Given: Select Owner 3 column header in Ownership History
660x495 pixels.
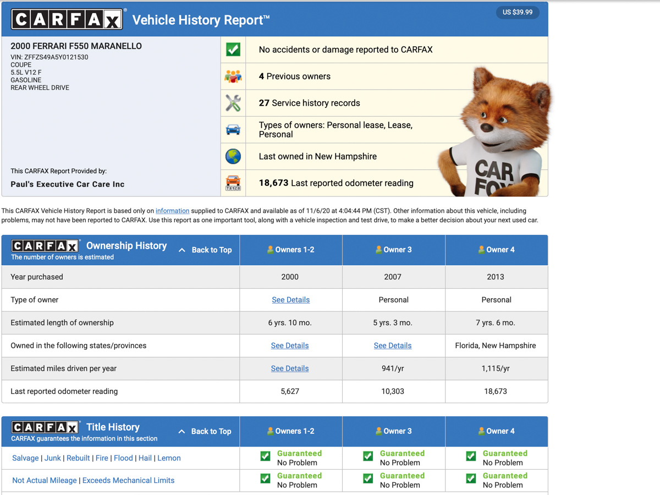Looking at the screenshot, I should point(393,250).
